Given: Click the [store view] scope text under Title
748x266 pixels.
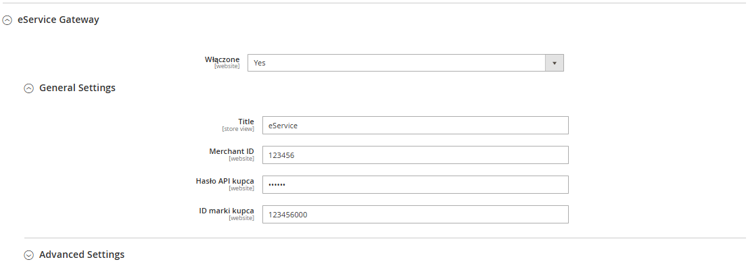Looking at the screenshot, I should point(238,129).
